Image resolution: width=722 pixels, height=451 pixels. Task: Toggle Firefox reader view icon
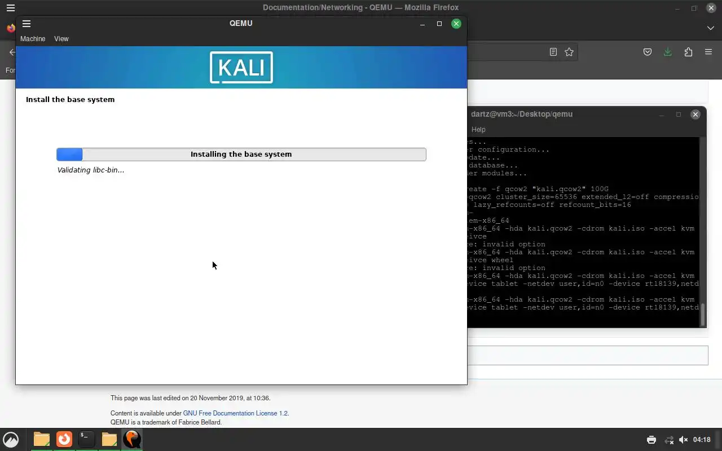(553, 52)
